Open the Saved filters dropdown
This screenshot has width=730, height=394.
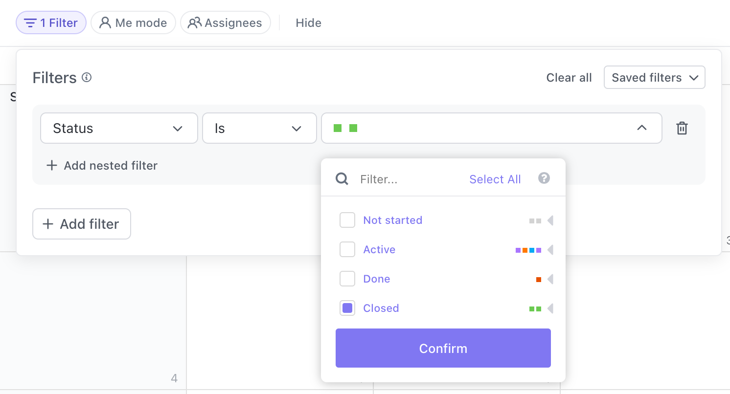[654, 78]
